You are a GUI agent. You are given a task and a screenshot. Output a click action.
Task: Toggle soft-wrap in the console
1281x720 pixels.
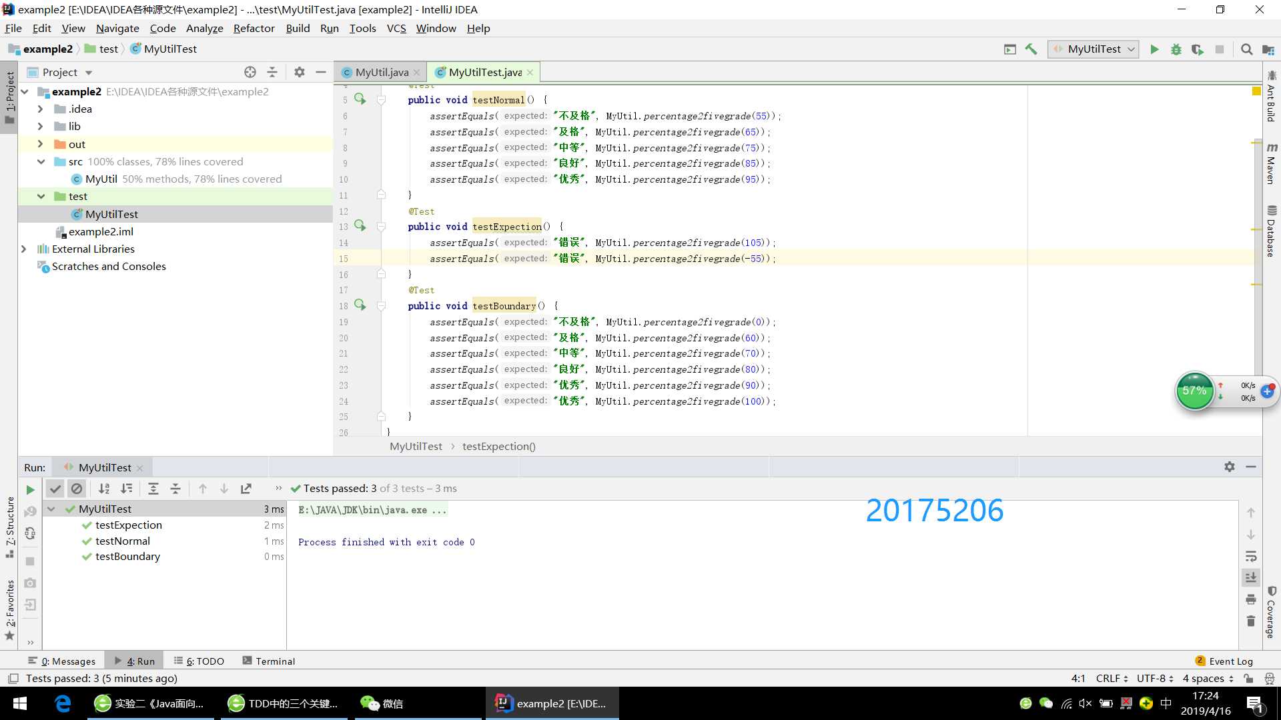coord(1251,556)
